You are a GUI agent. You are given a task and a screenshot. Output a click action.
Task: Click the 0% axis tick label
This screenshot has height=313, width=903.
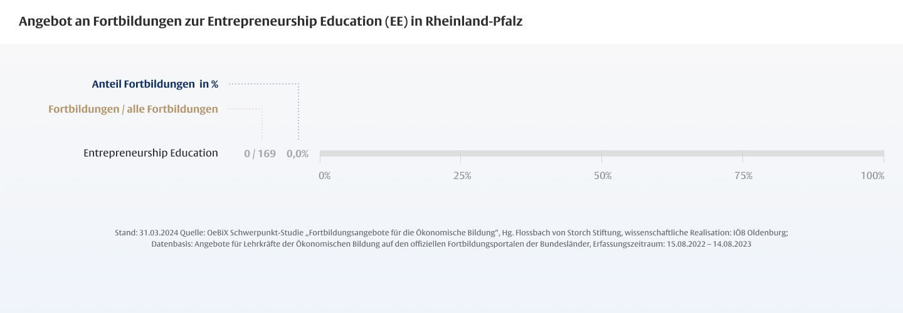click(324, 176)
